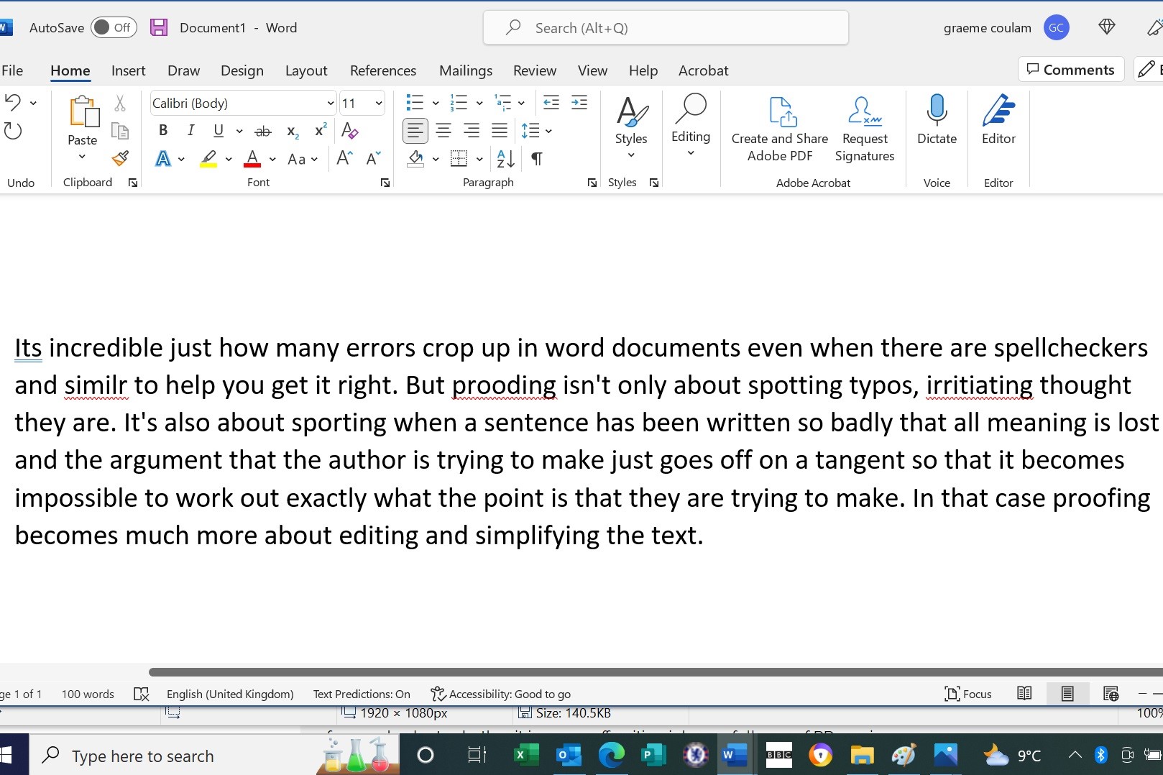Screen dimensions: 1163x775
Task: Open the font name dropdown
Action: point(330,104)
